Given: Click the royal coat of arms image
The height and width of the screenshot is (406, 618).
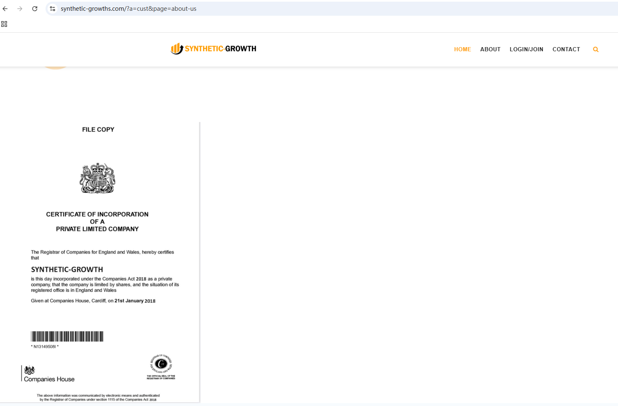Looking at the screenshot, I should point(98,178).
